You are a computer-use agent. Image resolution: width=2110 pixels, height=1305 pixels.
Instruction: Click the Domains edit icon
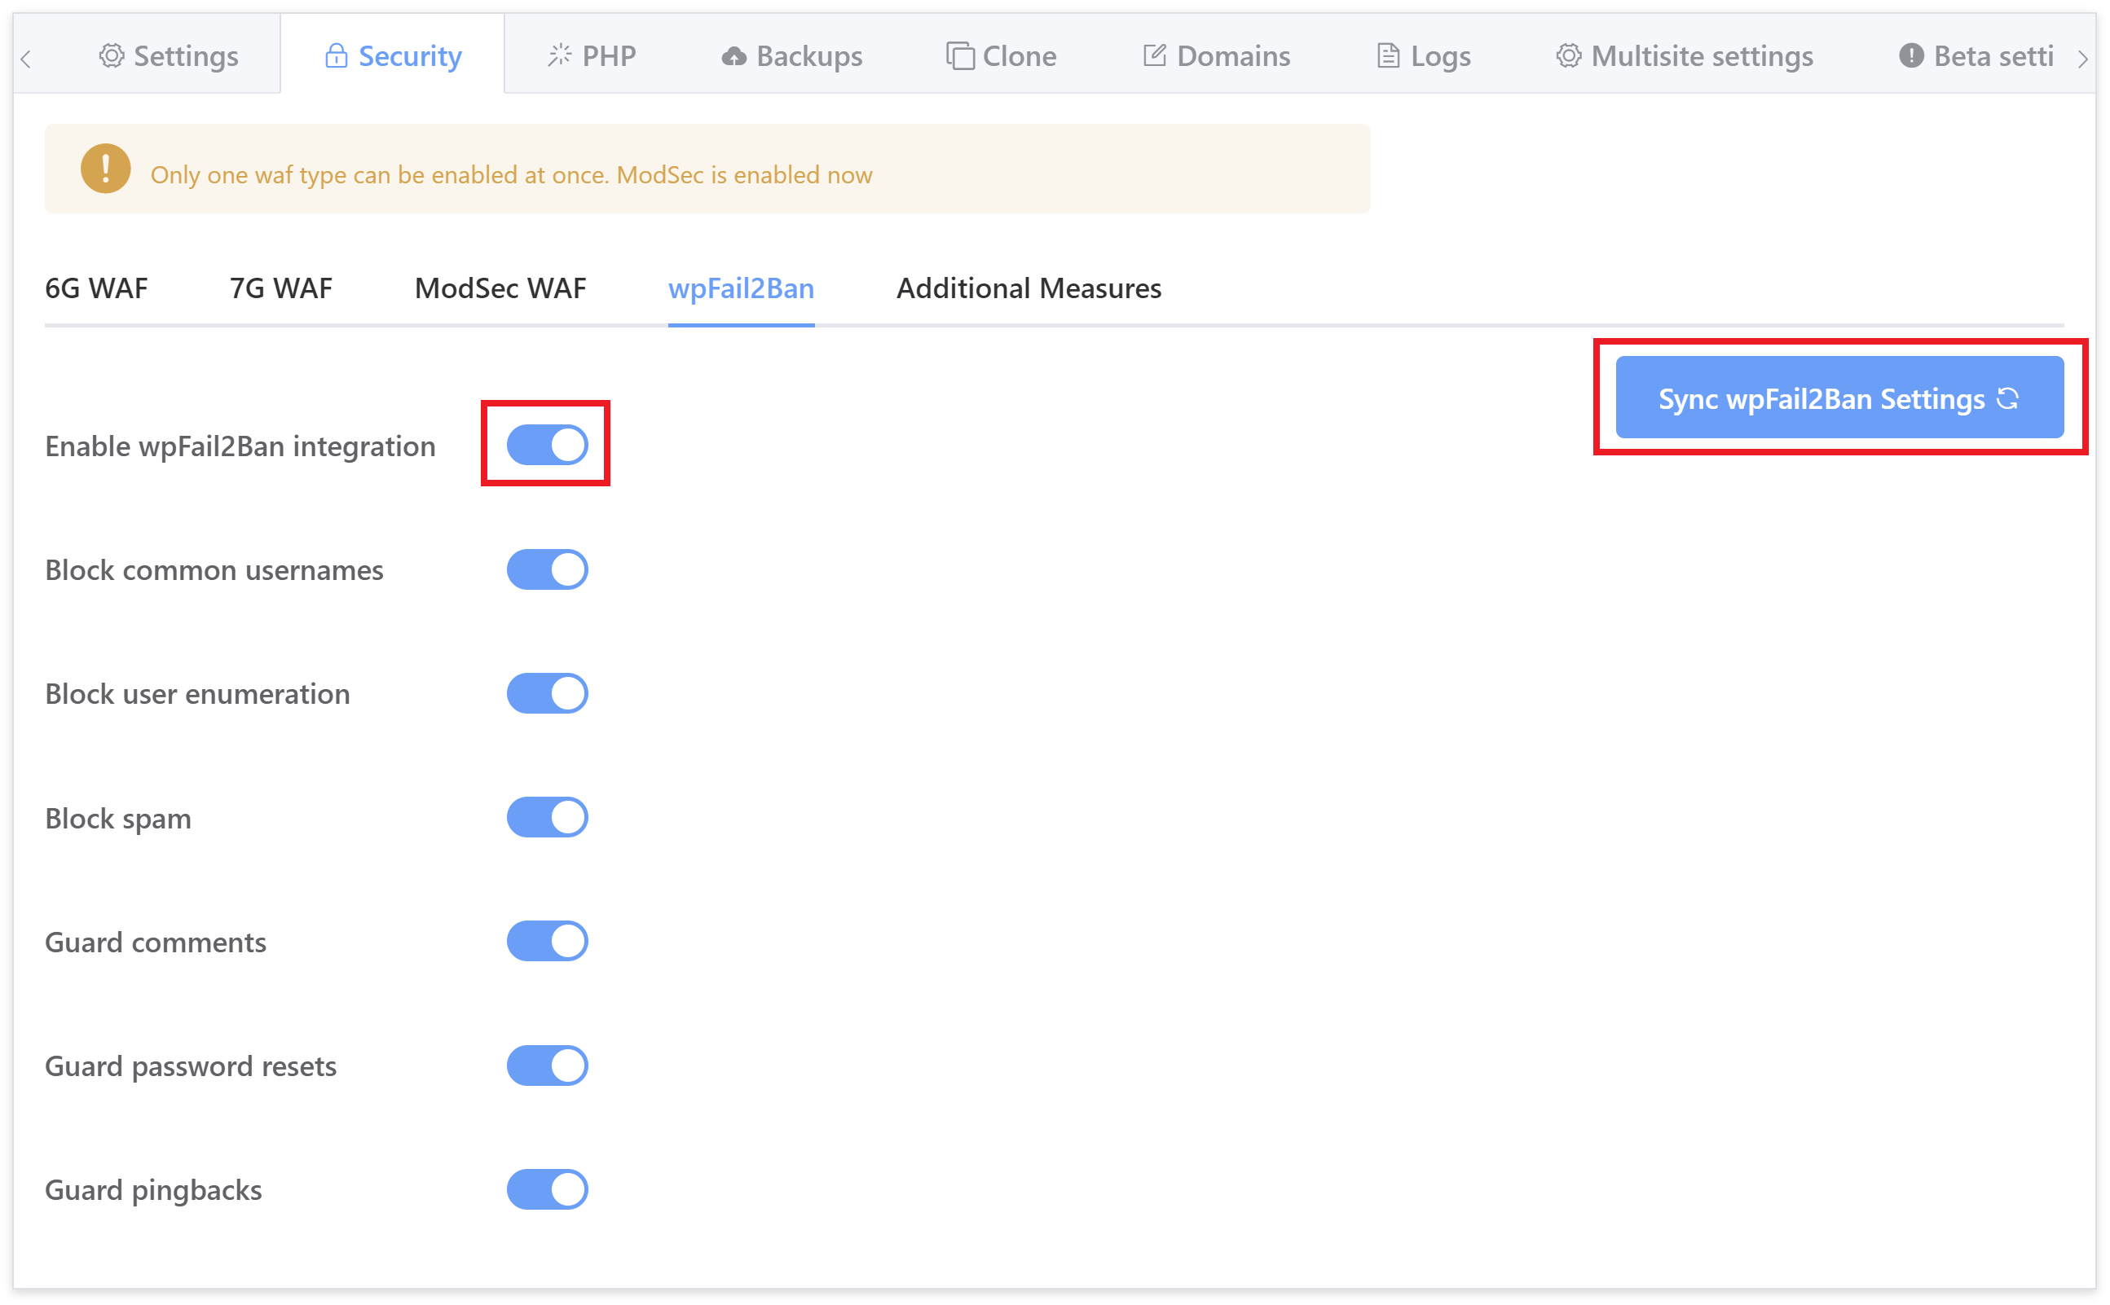point(1155,55)
